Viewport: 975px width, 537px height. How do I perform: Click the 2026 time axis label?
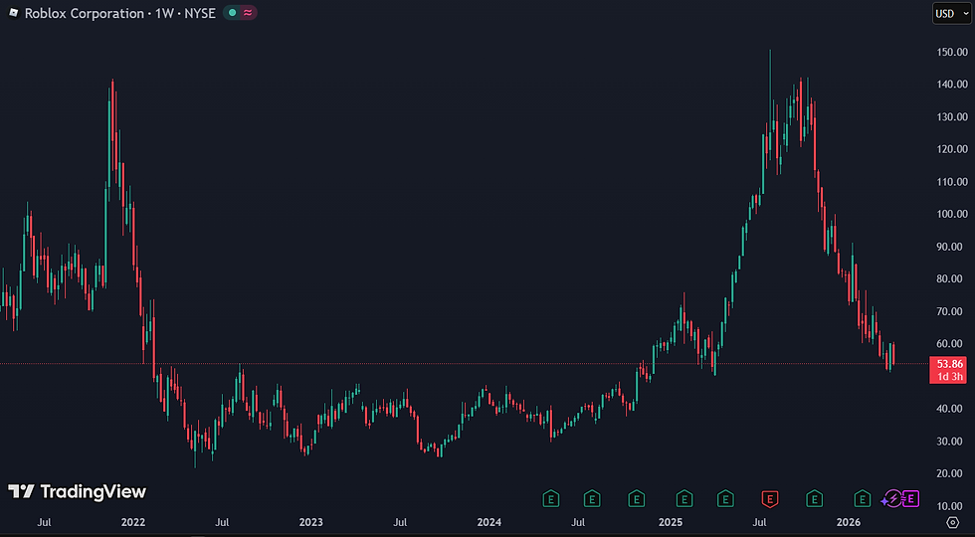click(848, 522)
